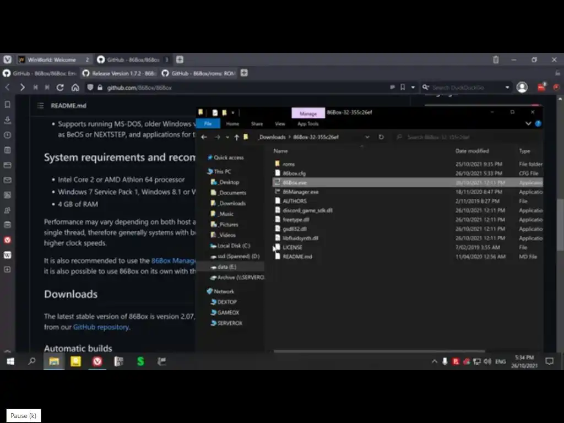Screen dimensions: 564x423
Task: Click the Manage contextual tab
Action: [308, 113]
